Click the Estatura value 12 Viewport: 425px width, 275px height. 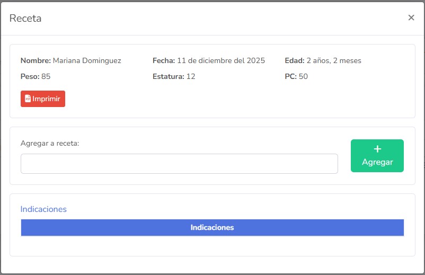coord(191,77)
